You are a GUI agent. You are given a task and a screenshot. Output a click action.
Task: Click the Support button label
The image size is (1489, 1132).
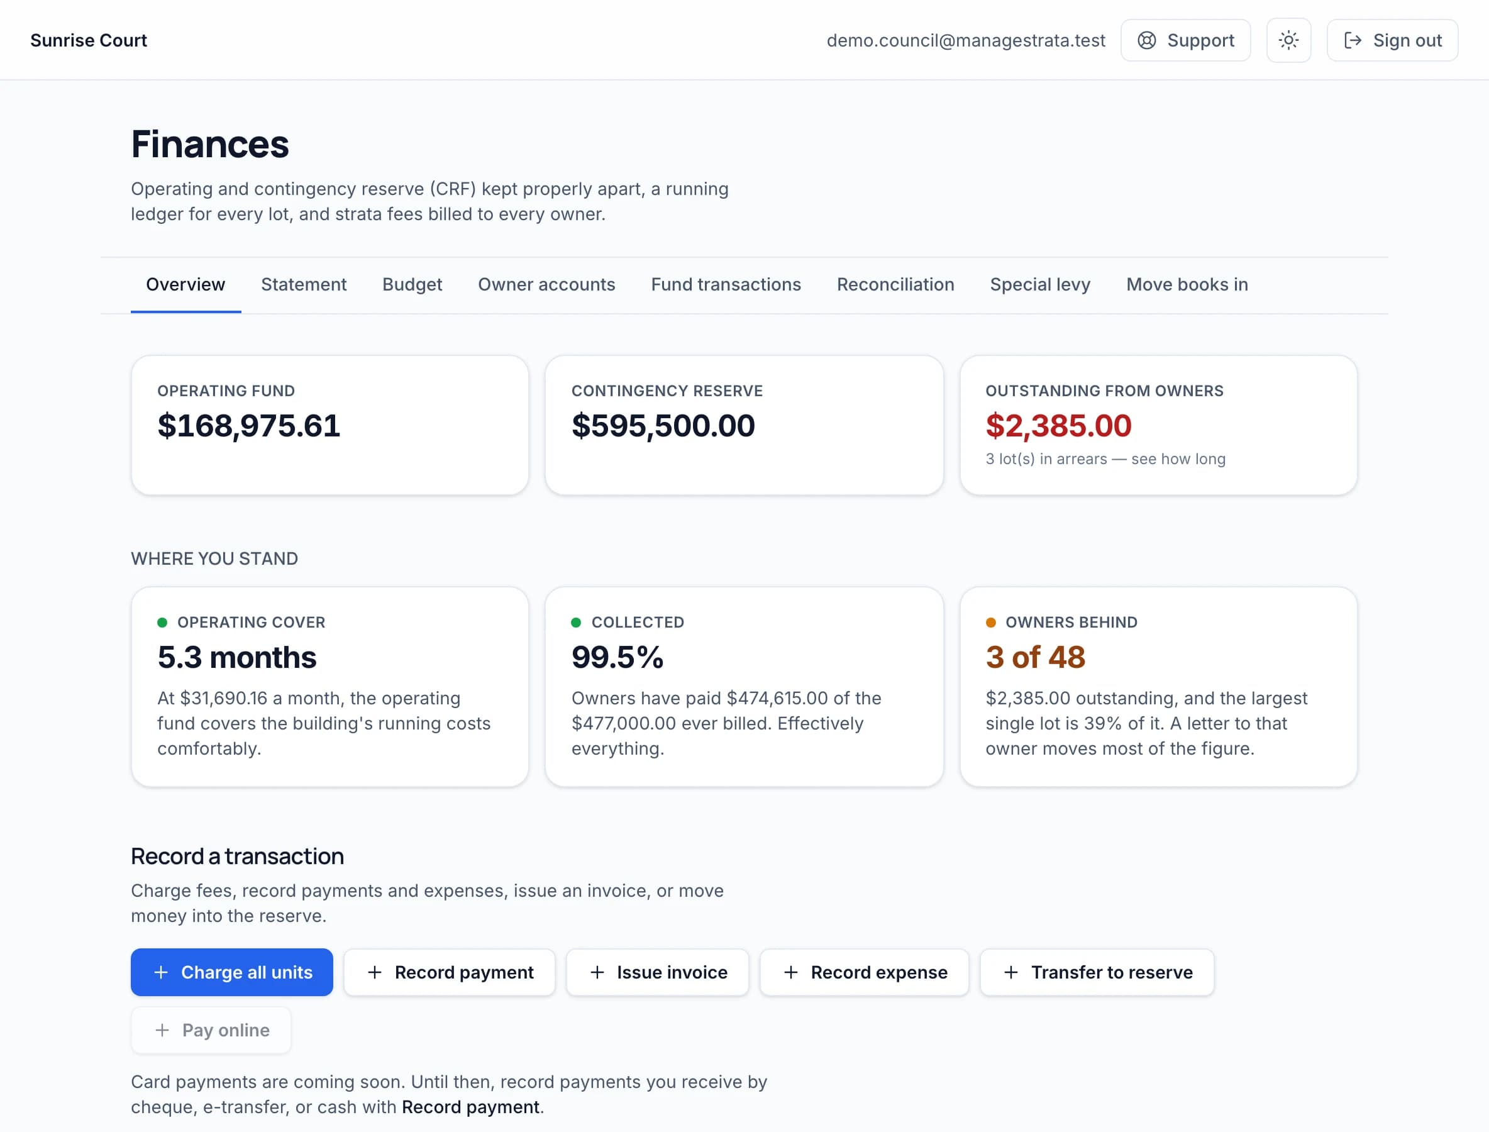coord(1200,40)
